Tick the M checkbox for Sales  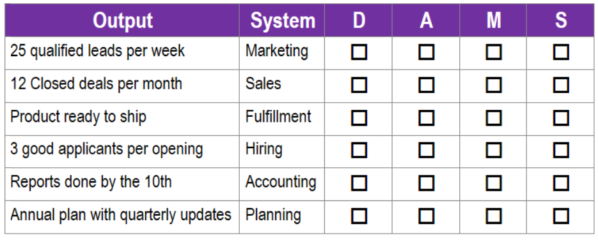(x=494, y=85)
